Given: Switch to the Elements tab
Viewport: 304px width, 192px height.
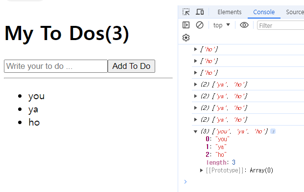Looking at the screenshot, I should pyautogui.click(x=230, y=12).
